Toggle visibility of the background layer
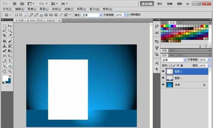 [x=163, y=85]
